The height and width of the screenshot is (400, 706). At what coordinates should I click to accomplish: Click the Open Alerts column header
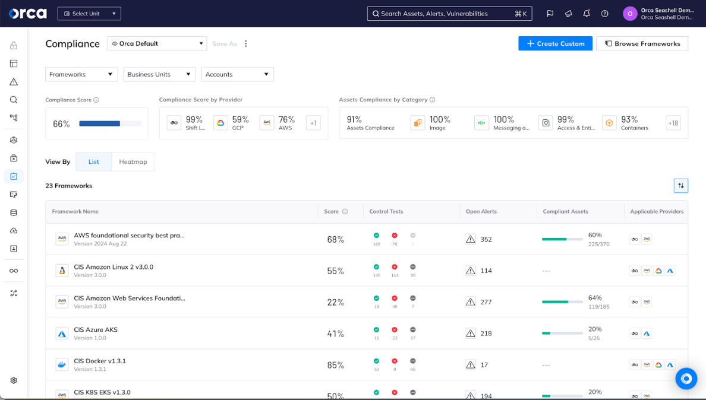pos(481,211)
